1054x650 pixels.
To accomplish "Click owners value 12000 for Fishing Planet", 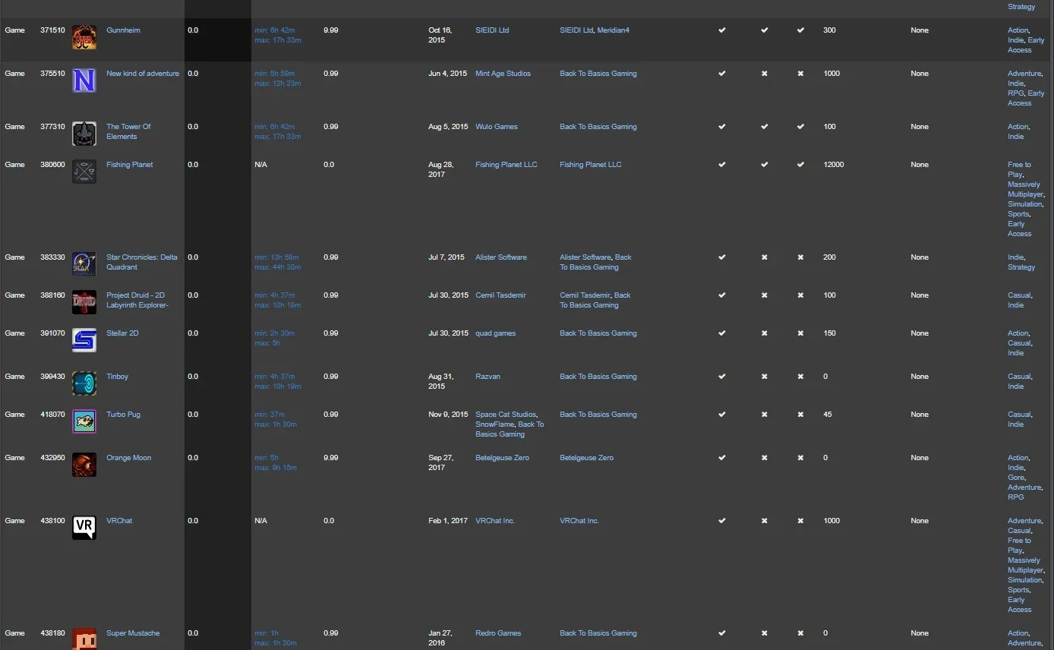I will point(834,165).
